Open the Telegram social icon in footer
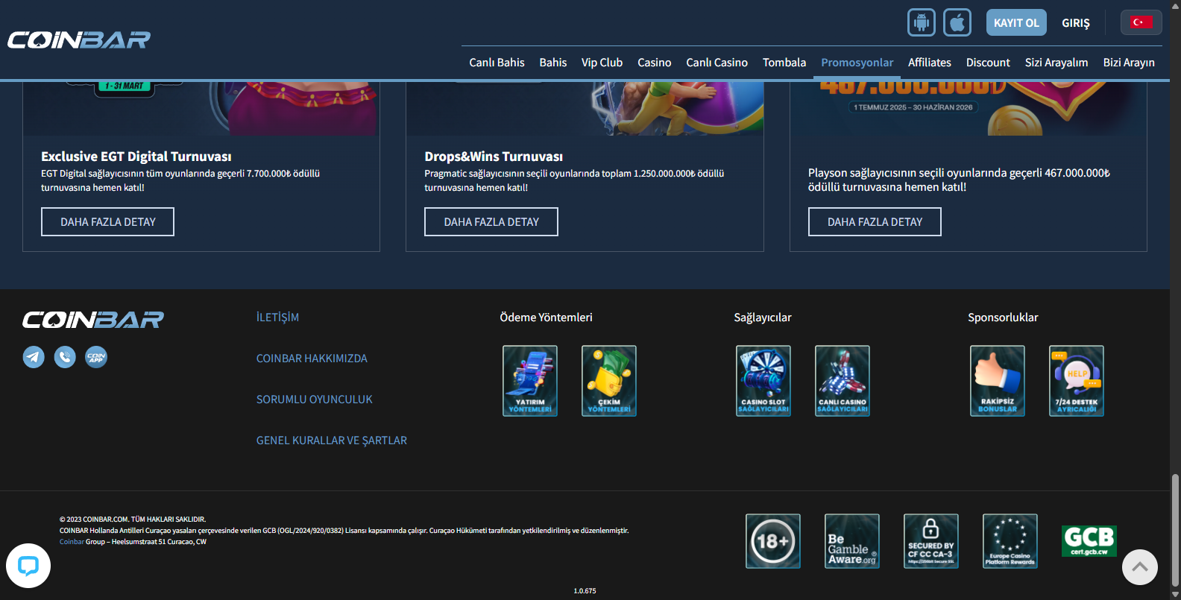The image size is (1181, 600). [x=34, y=357]
